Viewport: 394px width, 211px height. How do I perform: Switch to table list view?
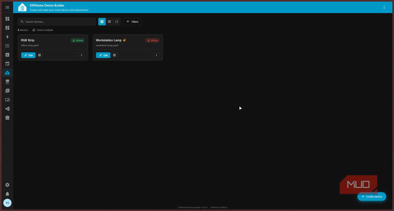pos(109,22)
